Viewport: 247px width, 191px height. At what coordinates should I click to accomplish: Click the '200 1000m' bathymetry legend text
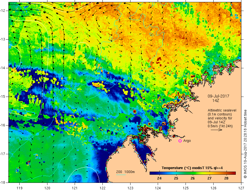tap(125, 172)
